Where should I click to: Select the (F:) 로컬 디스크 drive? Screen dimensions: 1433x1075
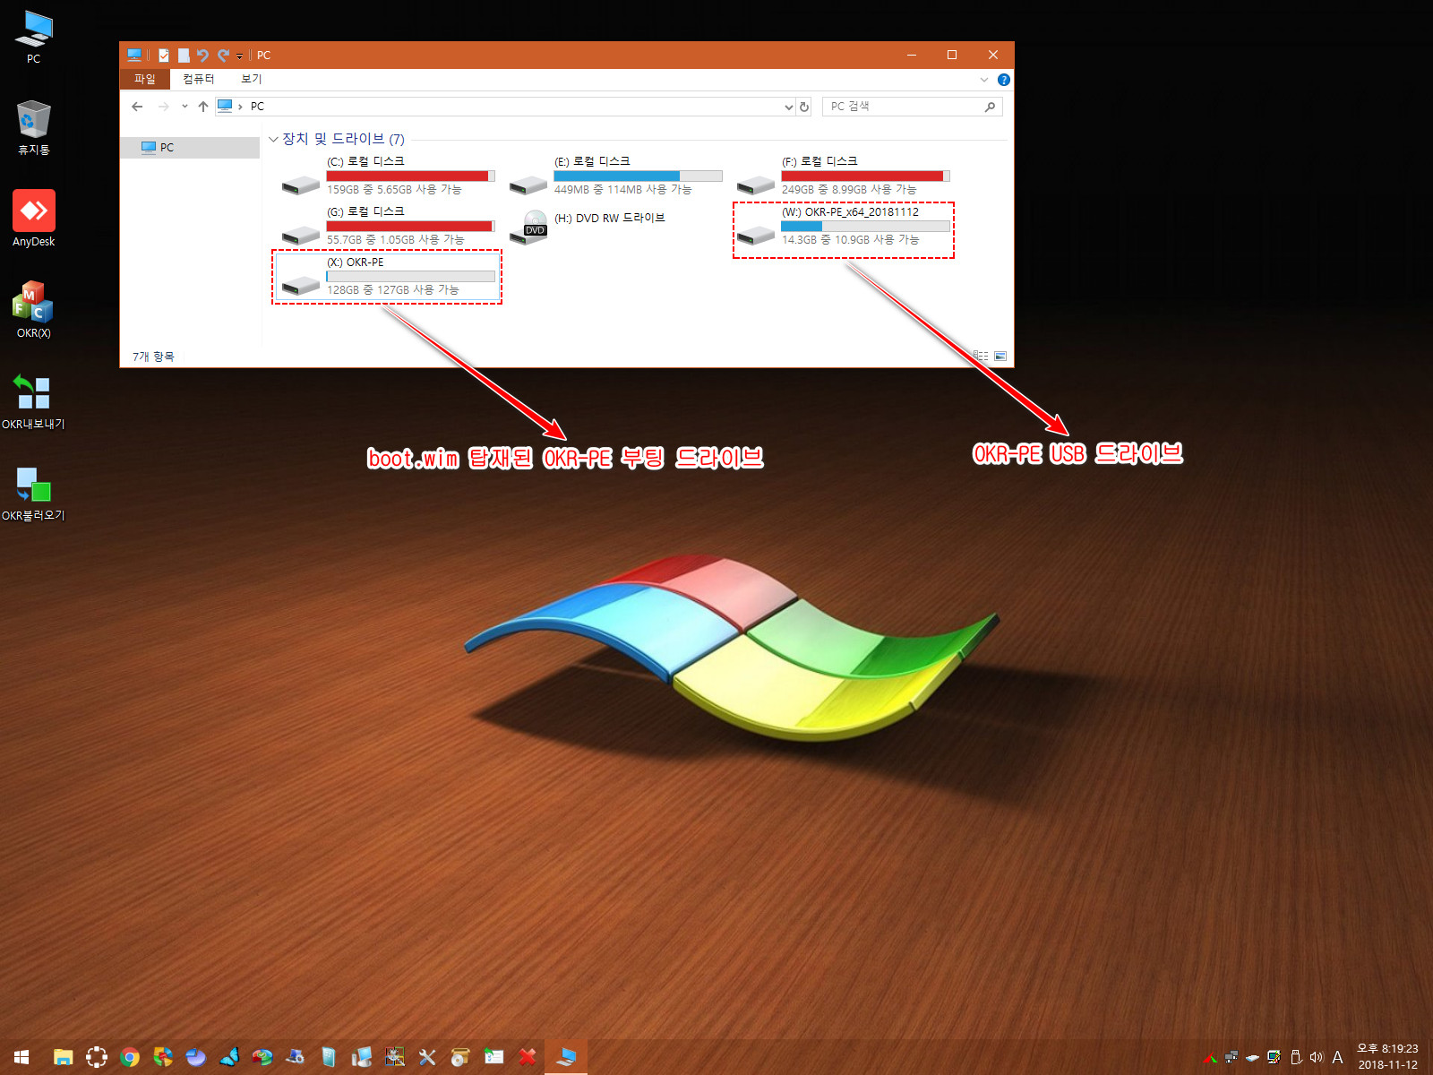click(x=842, y=176)
